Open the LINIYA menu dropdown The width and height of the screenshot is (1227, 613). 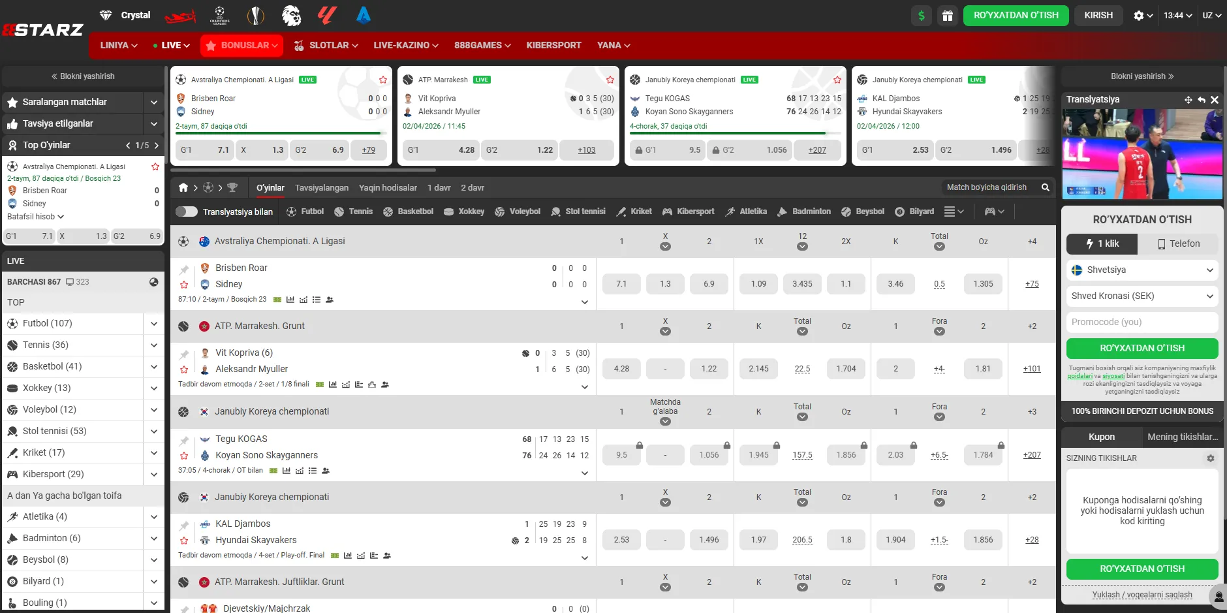tap(119, 45)
